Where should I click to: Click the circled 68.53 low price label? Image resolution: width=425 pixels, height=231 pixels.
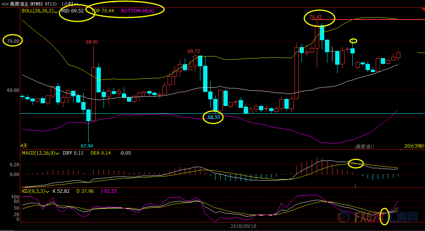click(214, 117)
